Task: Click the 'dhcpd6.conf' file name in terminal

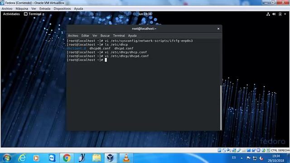Action: point(100,48)
